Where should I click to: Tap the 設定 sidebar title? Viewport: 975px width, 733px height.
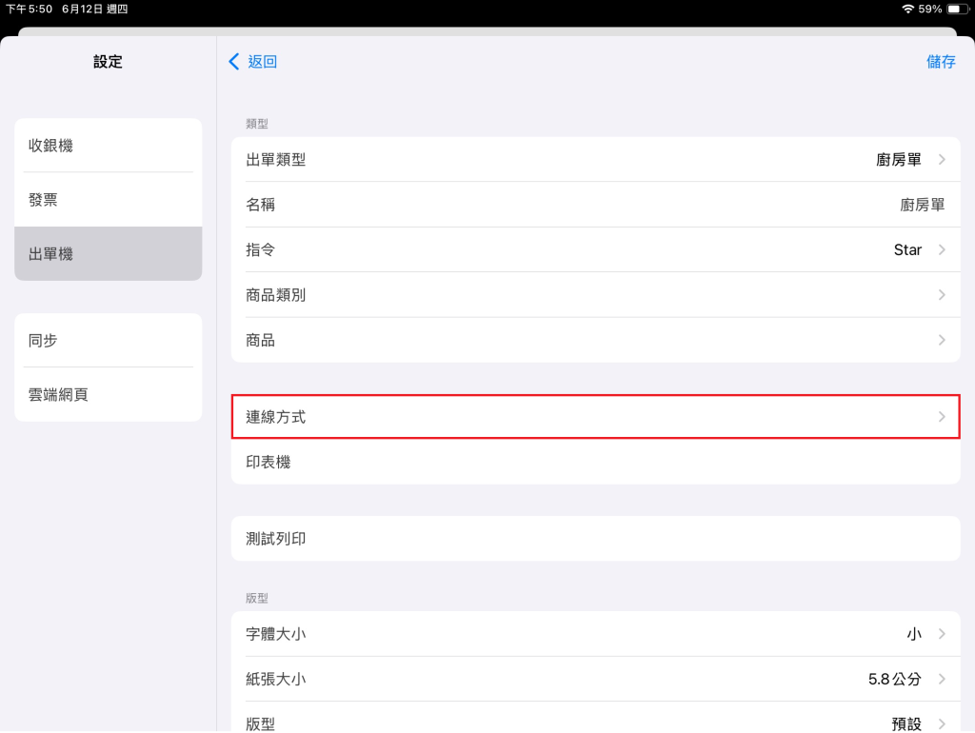109,62
